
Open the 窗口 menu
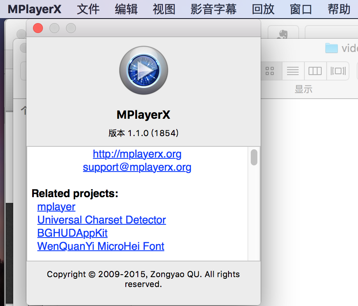301,9
